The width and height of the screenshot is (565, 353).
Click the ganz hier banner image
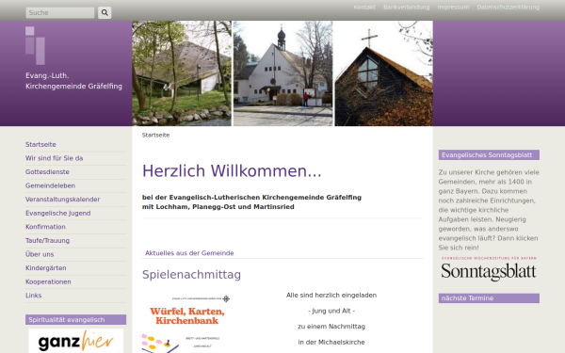point(75,341)
